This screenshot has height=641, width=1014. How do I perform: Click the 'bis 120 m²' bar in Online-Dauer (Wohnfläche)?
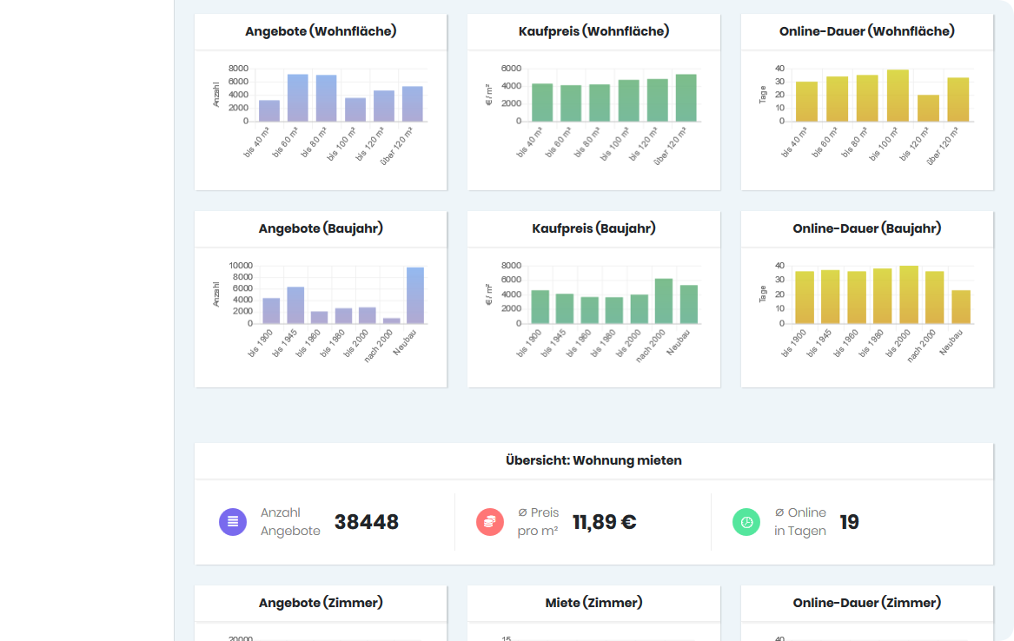click(928, 109)
